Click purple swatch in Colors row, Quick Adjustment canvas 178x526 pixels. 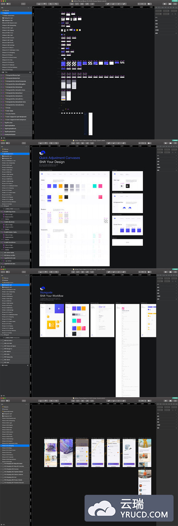coord(49,186)
